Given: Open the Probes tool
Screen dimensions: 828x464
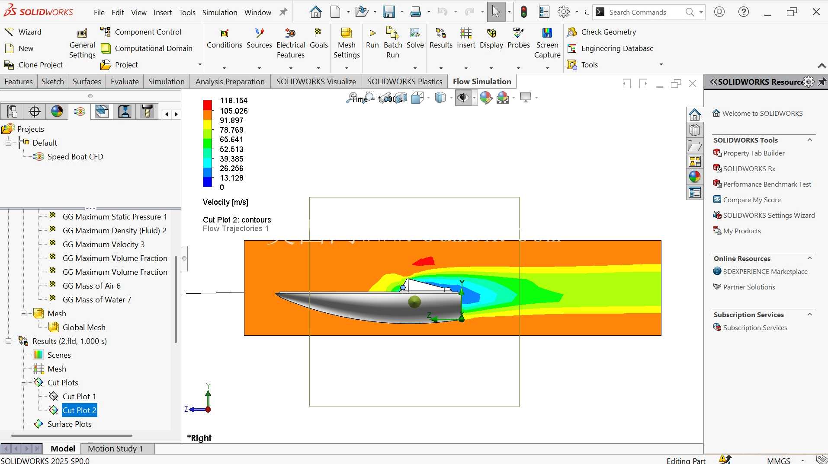Looking at the screenshot, I should coord(519,39).
